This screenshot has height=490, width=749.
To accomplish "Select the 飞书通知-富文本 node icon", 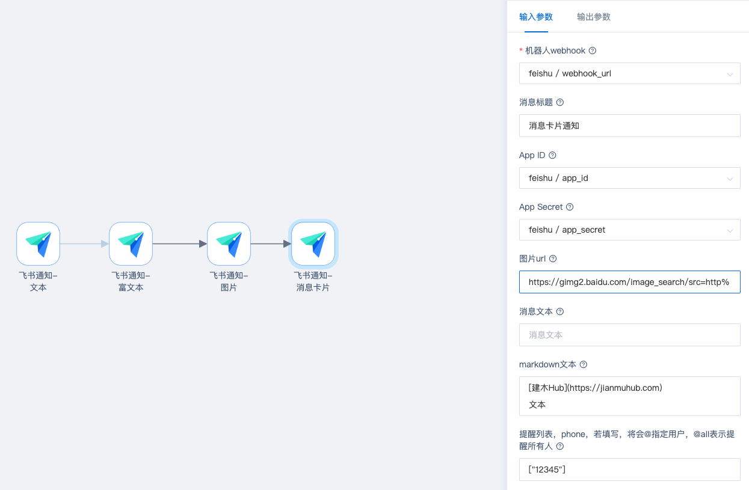I will coord(131,243).
